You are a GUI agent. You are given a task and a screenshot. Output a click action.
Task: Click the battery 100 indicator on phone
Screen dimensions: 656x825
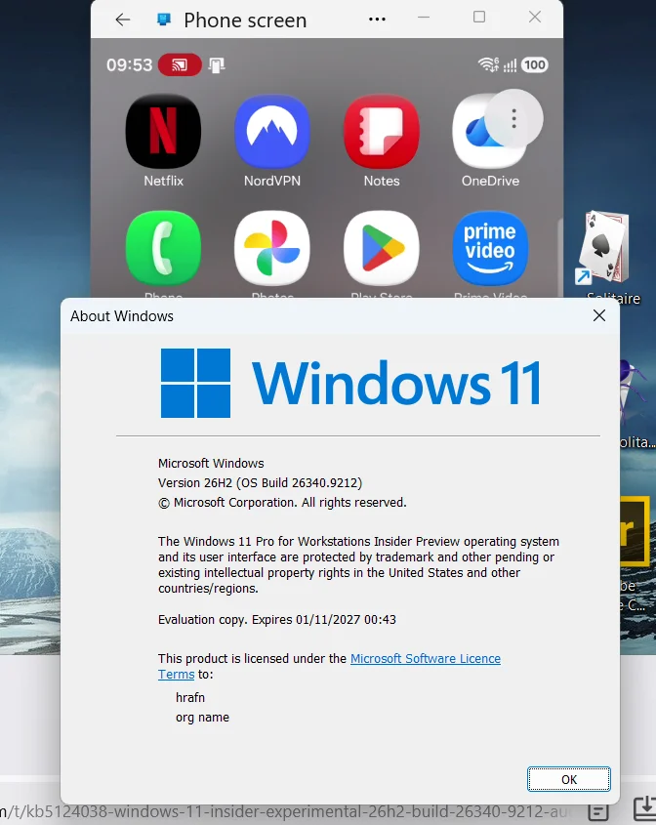tap(535, 64)
